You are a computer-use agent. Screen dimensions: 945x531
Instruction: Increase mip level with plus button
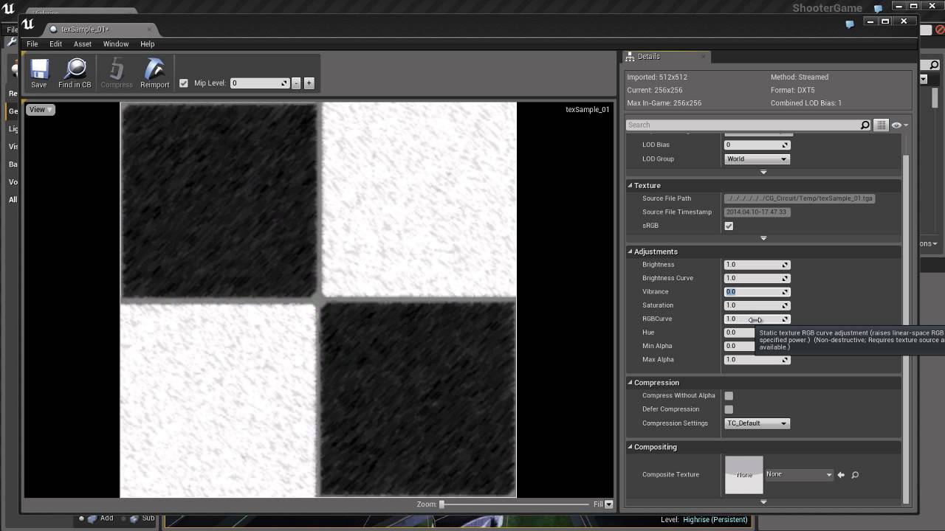pyautogui.click(x=309, y=83)
